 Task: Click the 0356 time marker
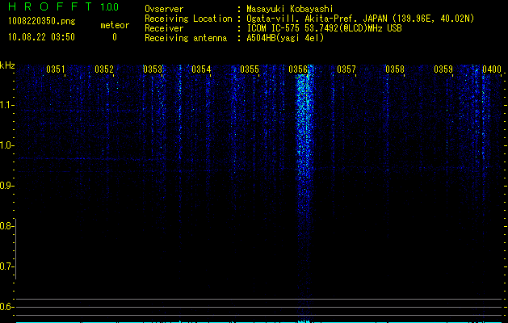(298, 69)
